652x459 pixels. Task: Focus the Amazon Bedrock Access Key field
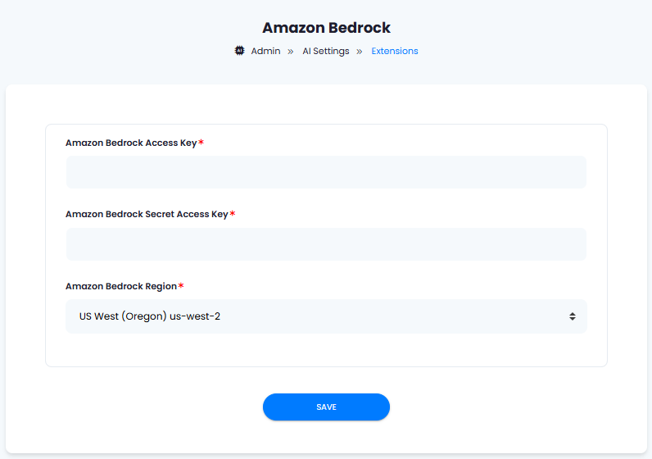[x=327, y=172]
